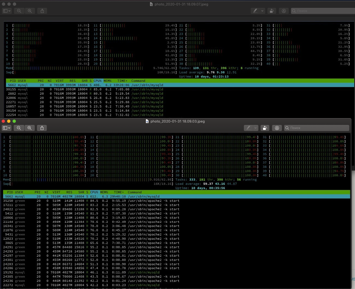The image size is (355, 289).
Task: Zoom out in the 18.09.03 photo window
Action: (x=19, y=128)
